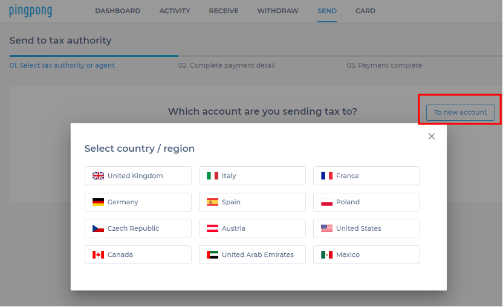Open the Withdraw tab
This screenshot has height=307, width=503.
(x=277, y=11)
